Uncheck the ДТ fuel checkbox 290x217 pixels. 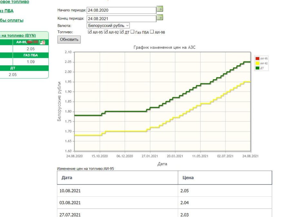click(122, 32)
